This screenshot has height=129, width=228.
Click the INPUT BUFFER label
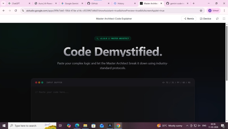tap(54, 83)
